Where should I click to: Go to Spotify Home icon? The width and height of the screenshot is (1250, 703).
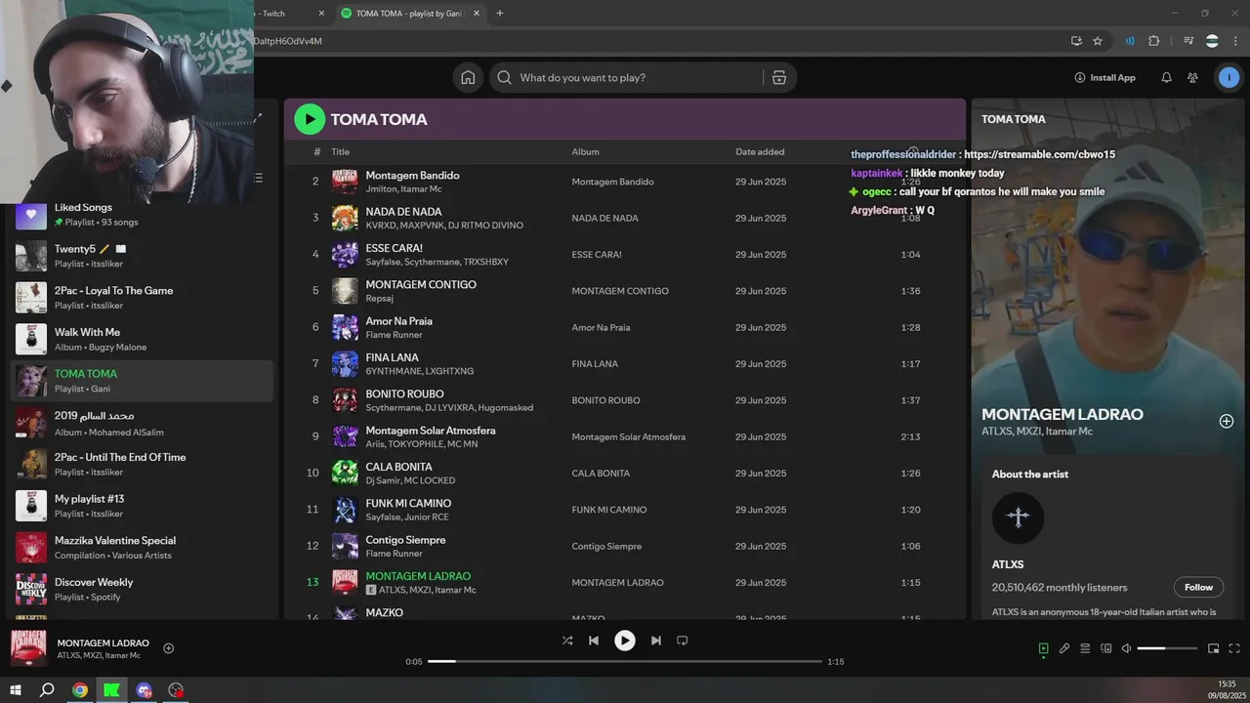[468, 78]
